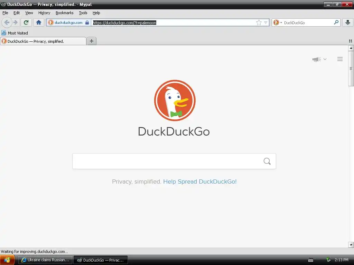Go back with the Back arrow button
Screen dimensions: 354x265
(7, 22)
